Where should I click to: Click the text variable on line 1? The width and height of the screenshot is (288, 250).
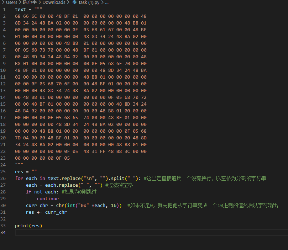point(20,9)
